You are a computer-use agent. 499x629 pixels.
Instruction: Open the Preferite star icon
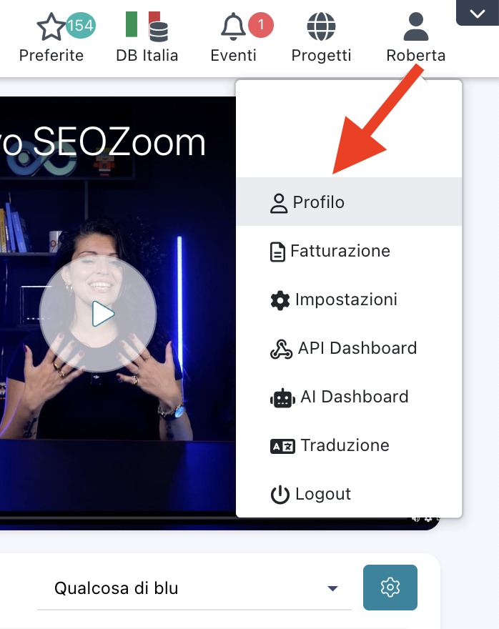point(51,26)
